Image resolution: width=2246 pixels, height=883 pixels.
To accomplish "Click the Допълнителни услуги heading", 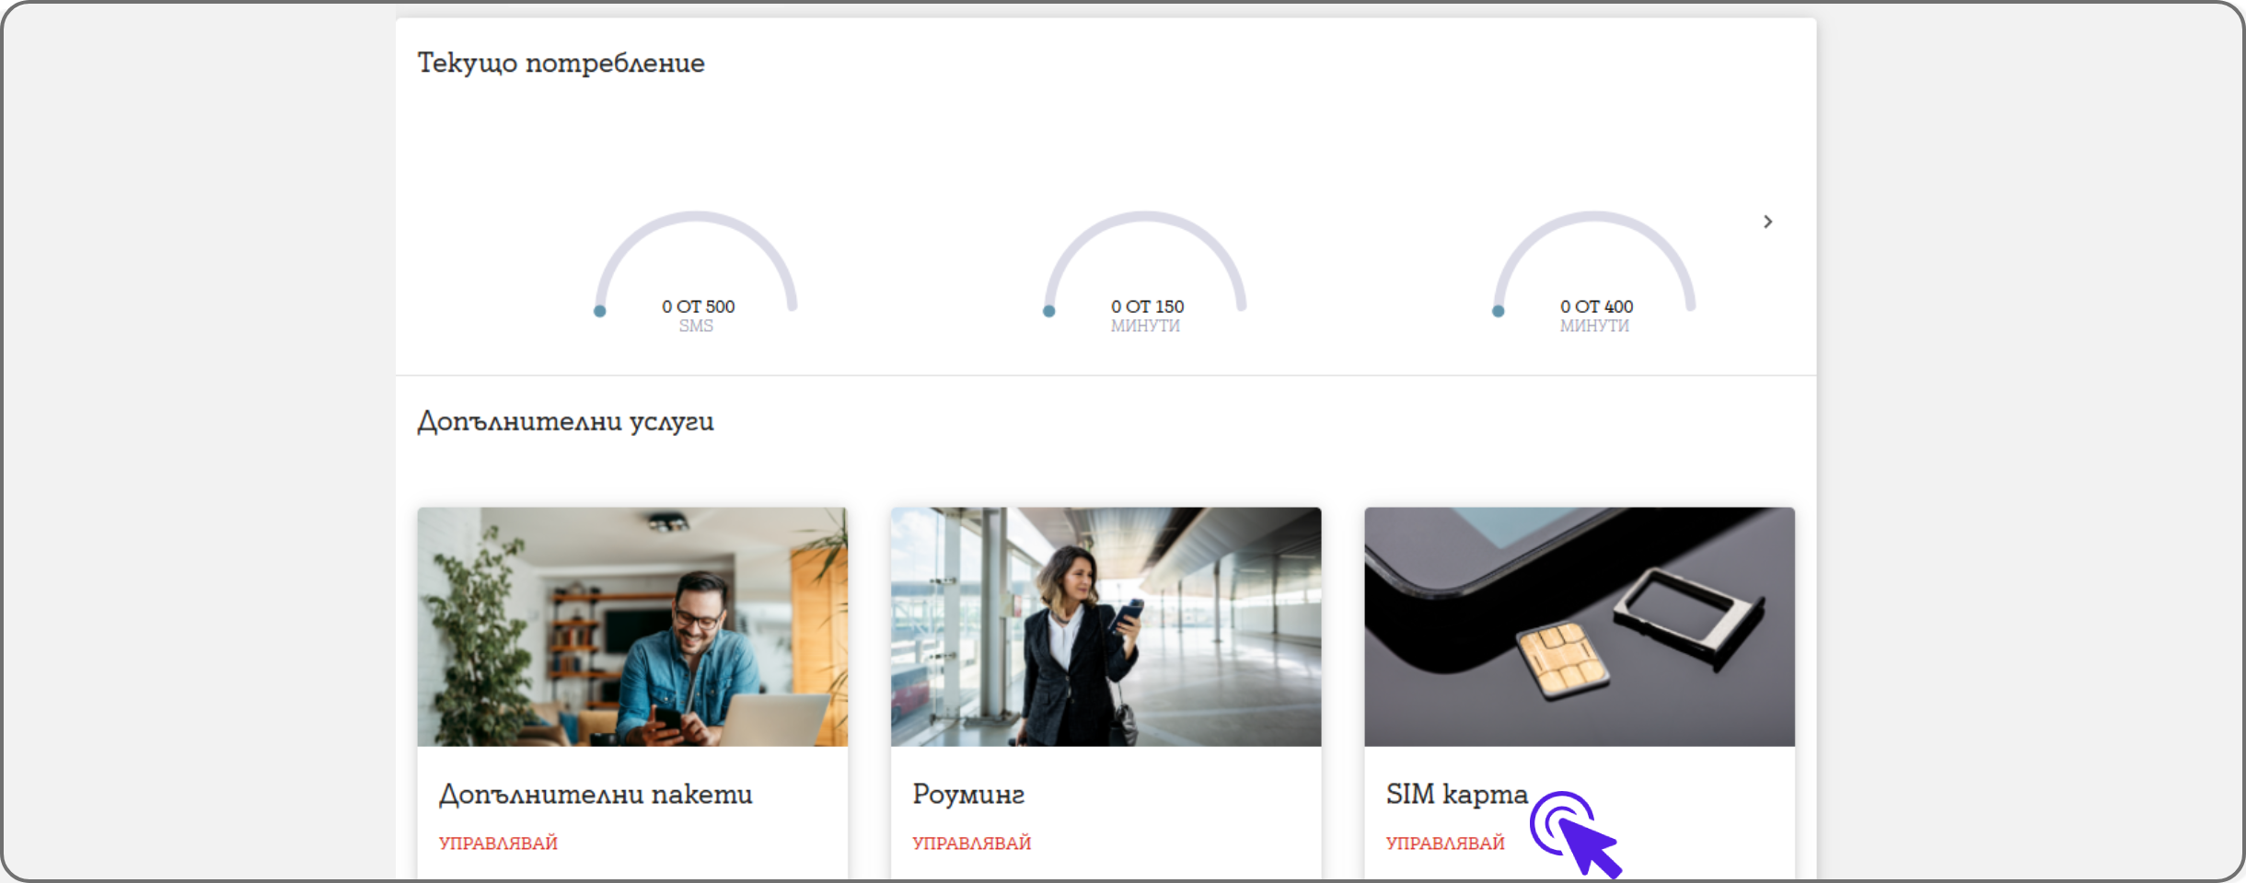I will [x=565, y=421].
